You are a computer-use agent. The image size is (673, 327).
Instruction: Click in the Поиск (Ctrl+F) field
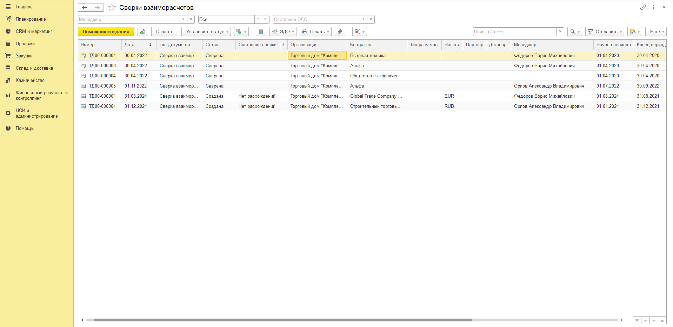click(x=514, y=32)
